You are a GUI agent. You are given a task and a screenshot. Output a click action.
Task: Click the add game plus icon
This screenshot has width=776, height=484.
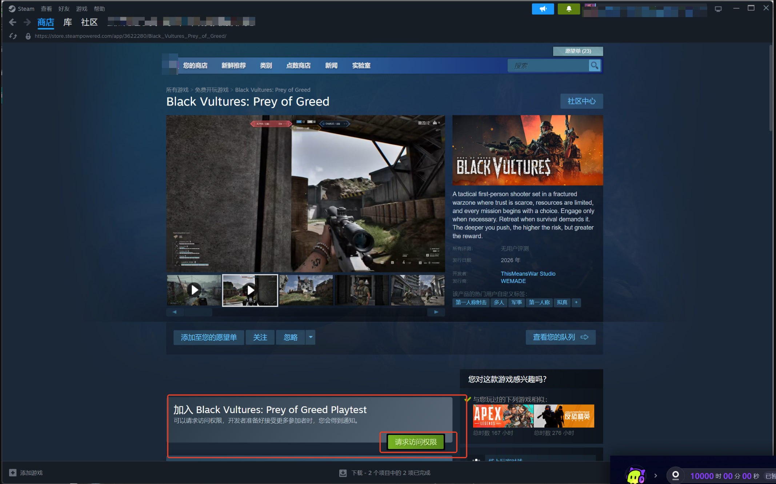coord(13,473)
